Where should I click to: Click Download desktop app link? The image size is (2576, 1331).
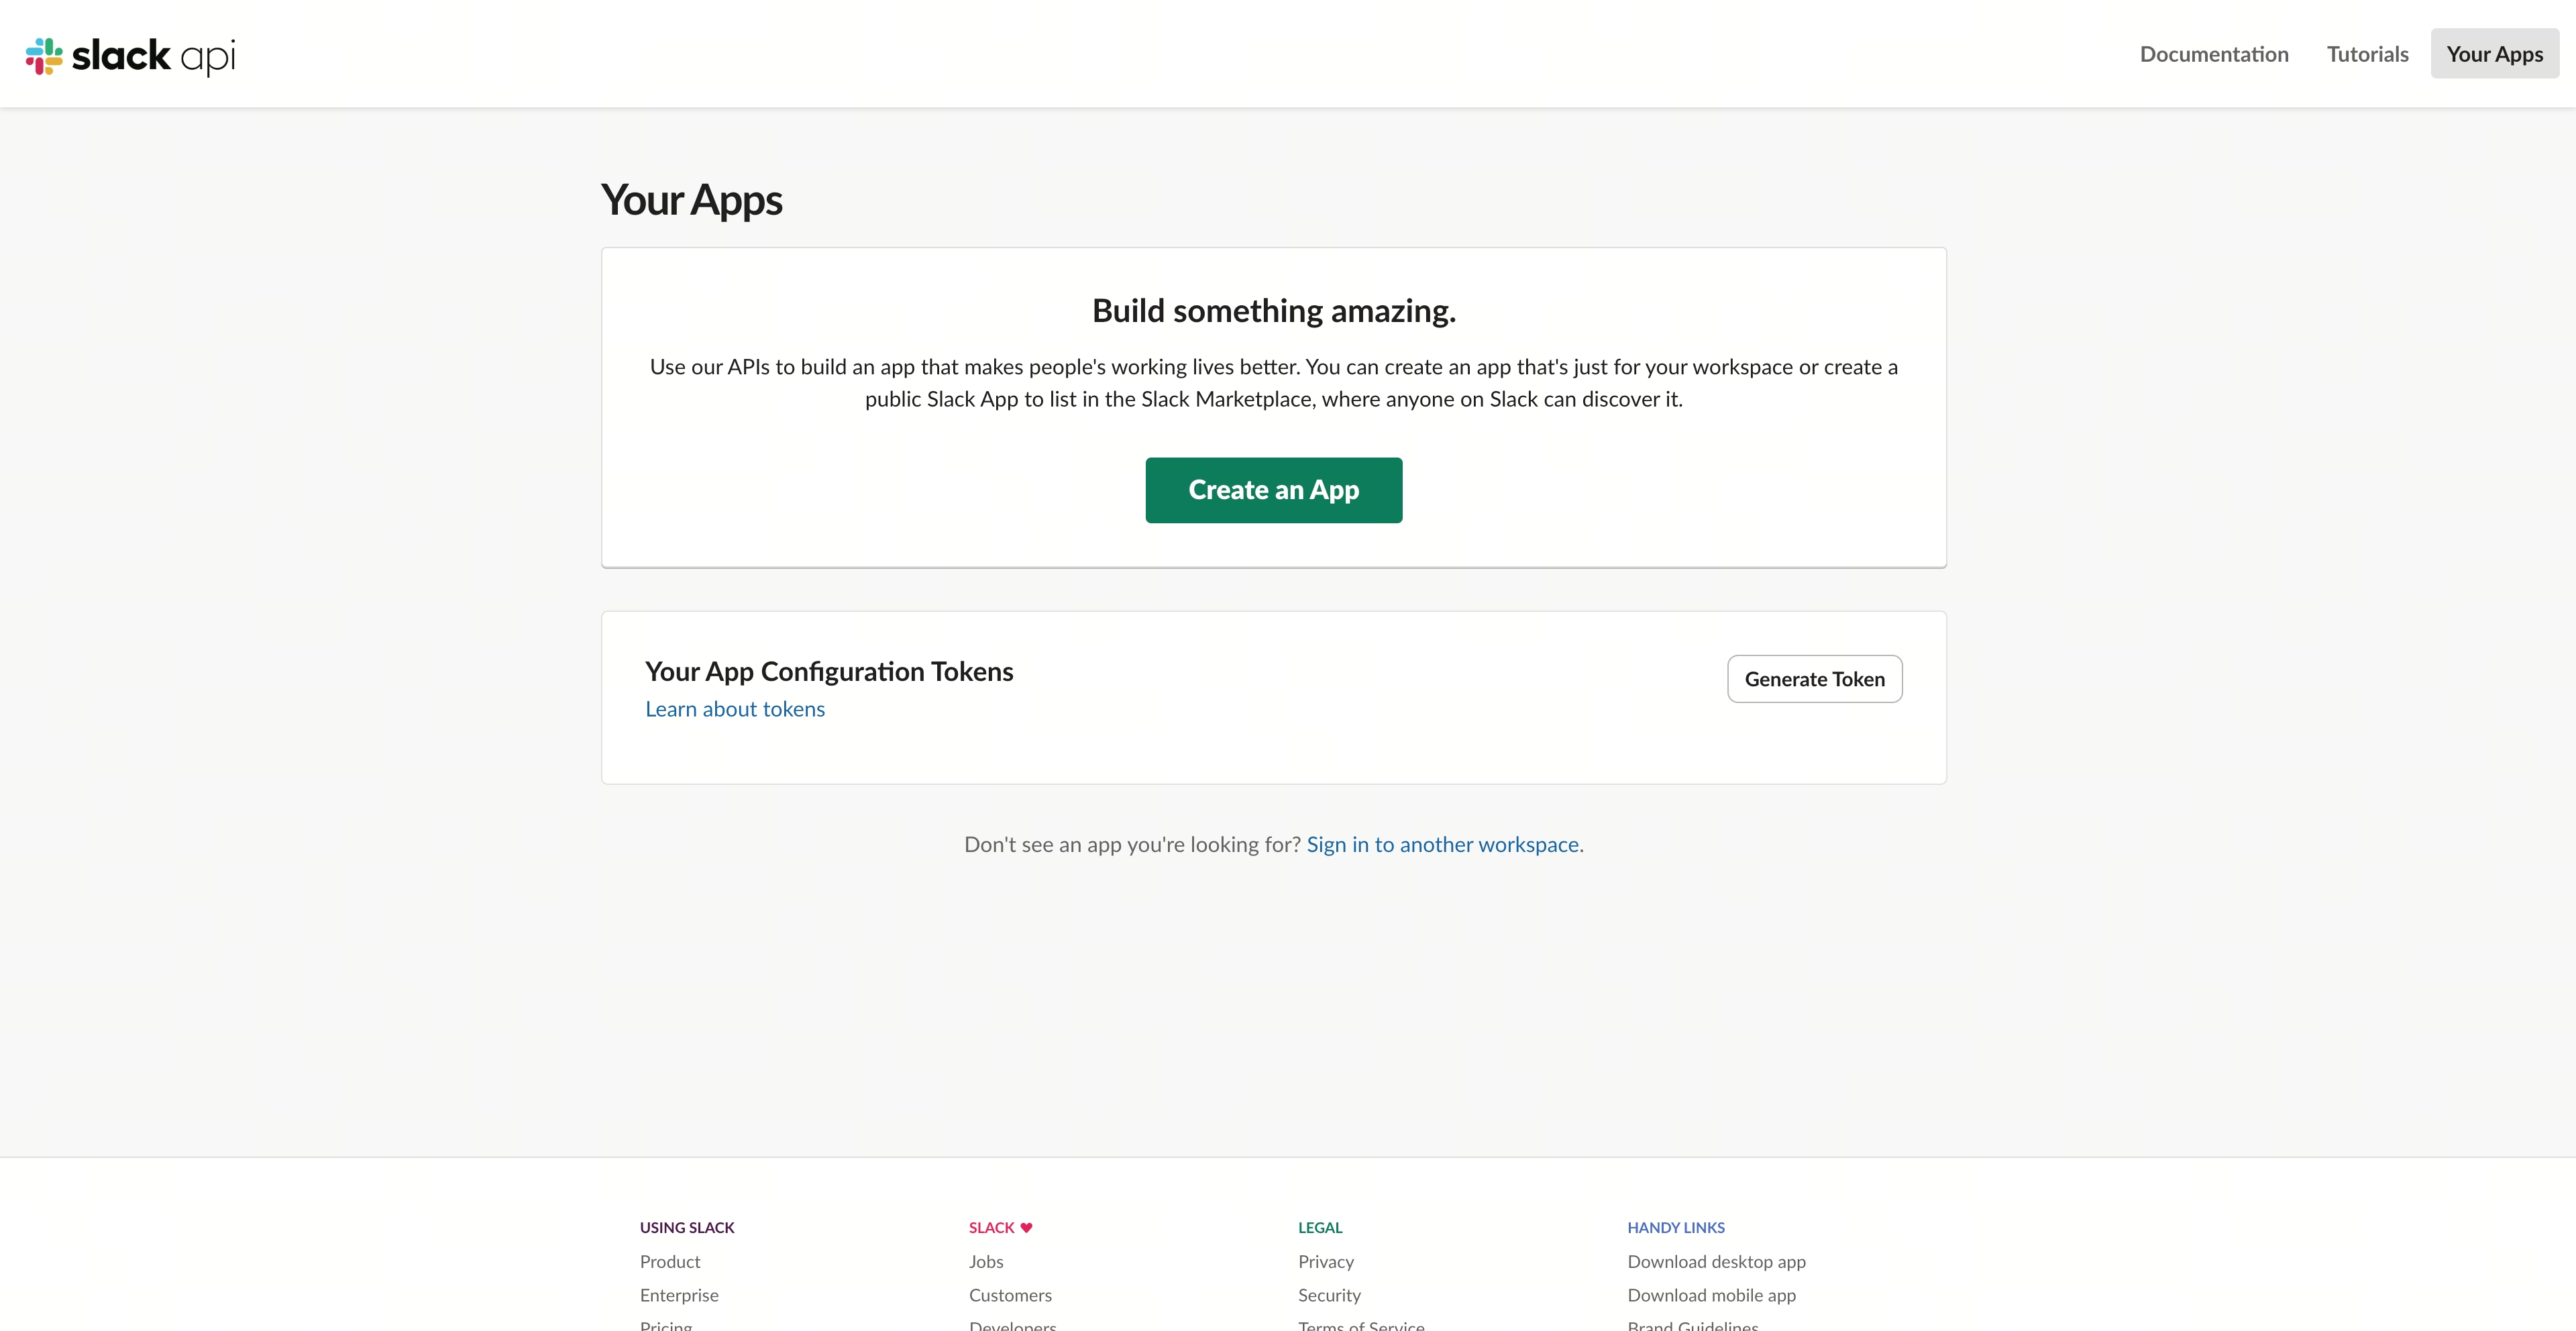point(1716,1262)
